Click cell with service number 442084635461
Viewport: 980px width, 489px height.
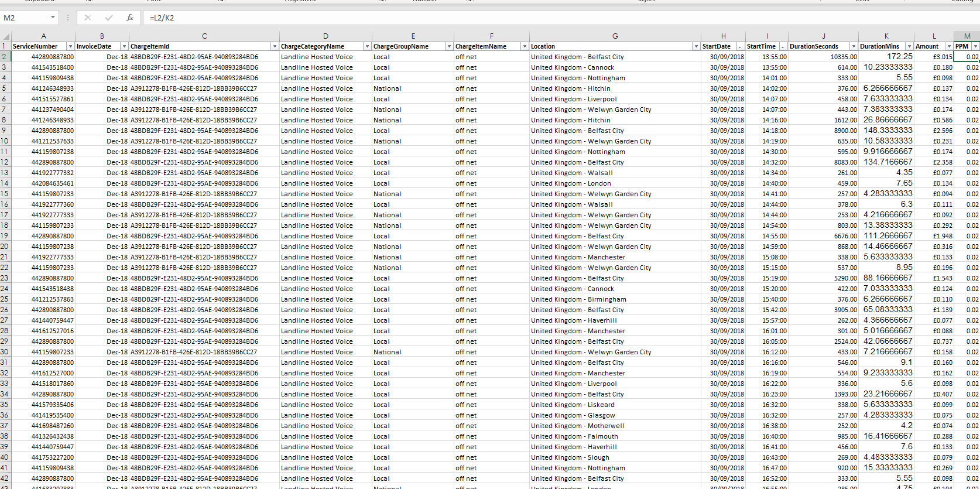(43, 183)
